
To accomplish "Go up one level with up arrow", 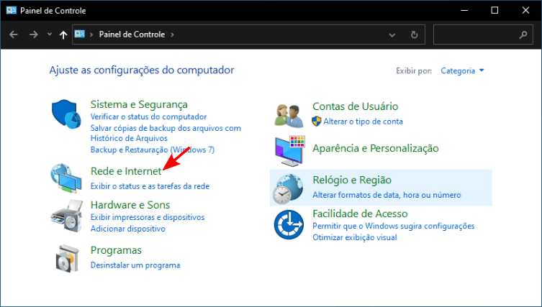I will pos(63,35).
